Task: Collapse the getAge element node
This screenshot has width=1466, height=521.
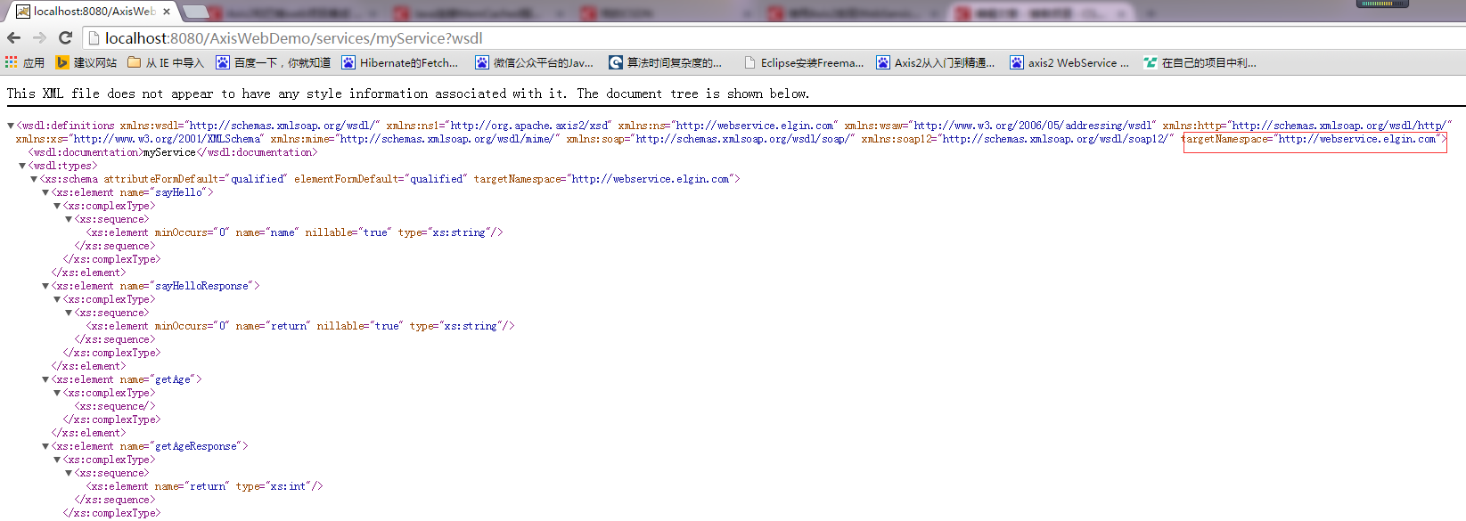Action: click(x=45, y=379)
